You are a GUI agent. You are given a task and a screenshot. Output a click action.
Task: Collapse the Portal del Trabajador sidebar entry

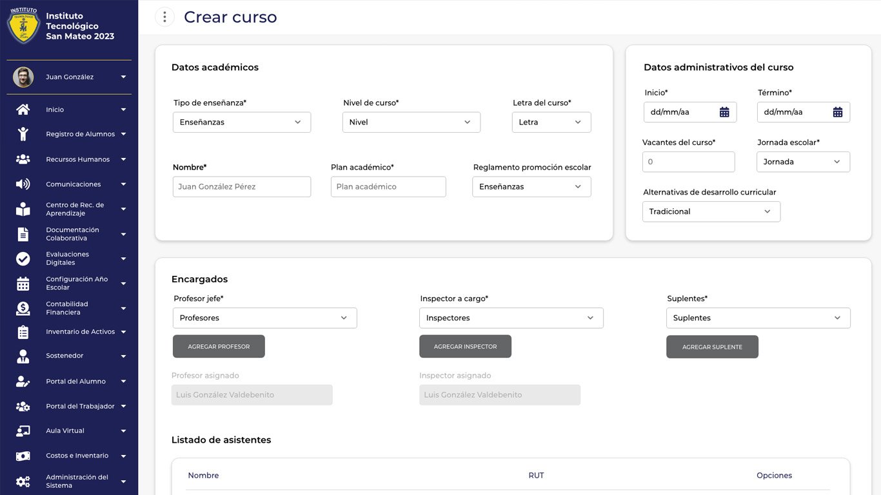tap(123, 406)
